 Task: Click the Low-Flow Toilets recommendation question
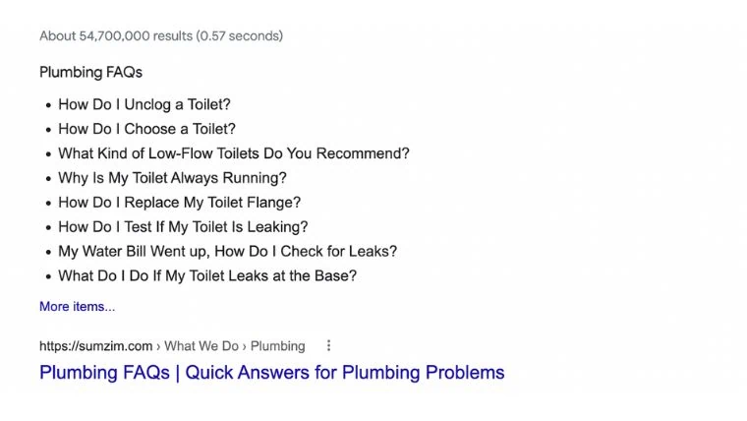pyautogui.click(x=233, y=153)
